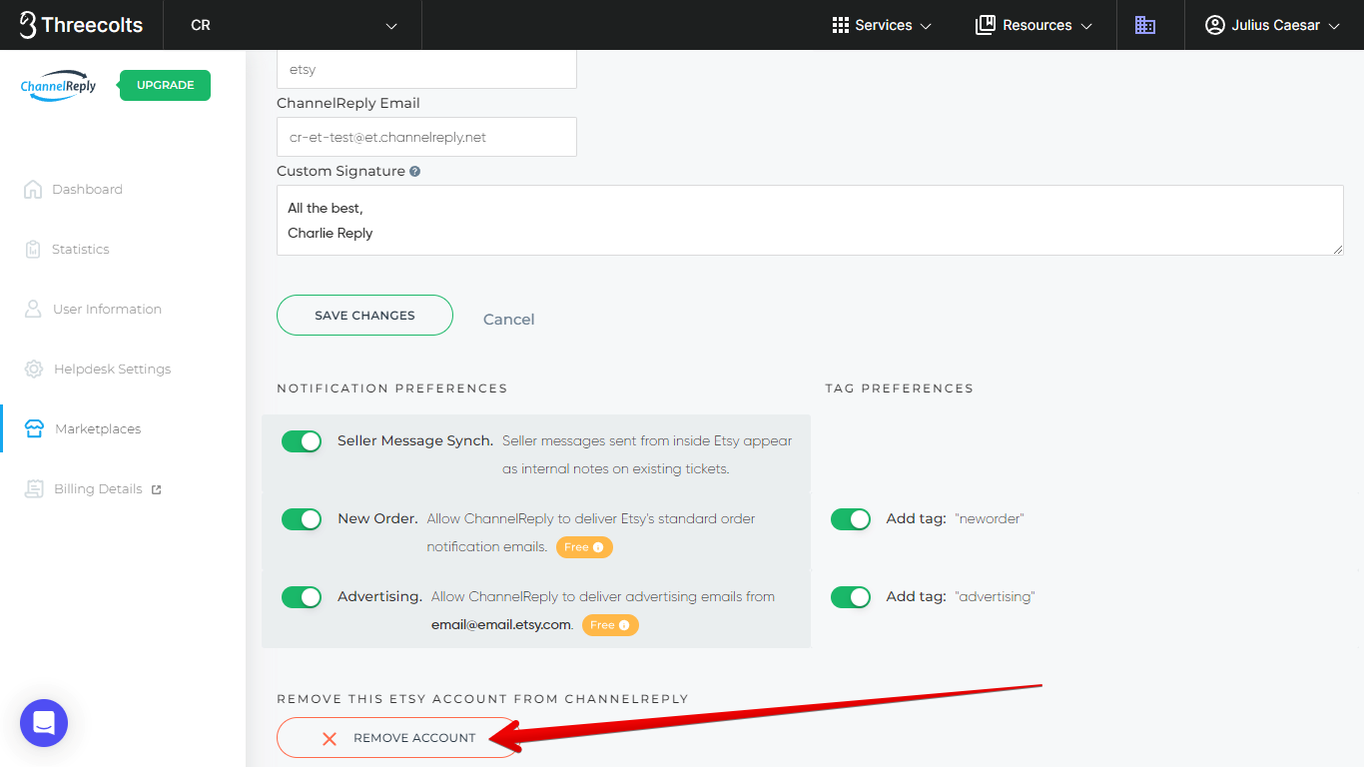
Task: Open the Resources menu
Action: (1033, 25)
